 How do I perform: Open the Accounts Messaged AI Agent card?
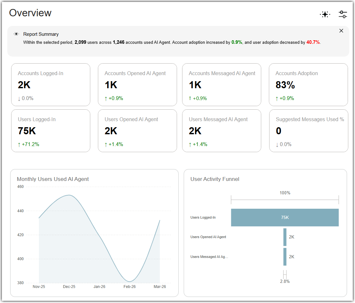222,85
